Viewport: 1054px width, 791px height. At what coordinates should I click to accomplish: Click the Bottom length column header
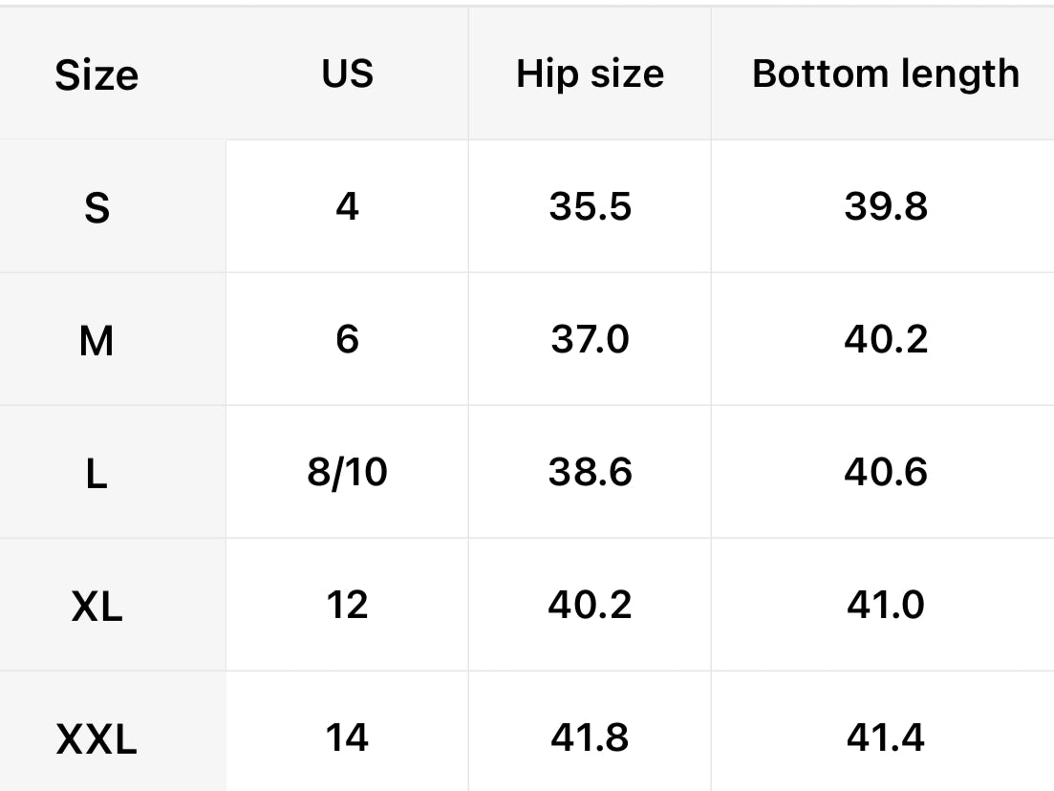[885, 74]
